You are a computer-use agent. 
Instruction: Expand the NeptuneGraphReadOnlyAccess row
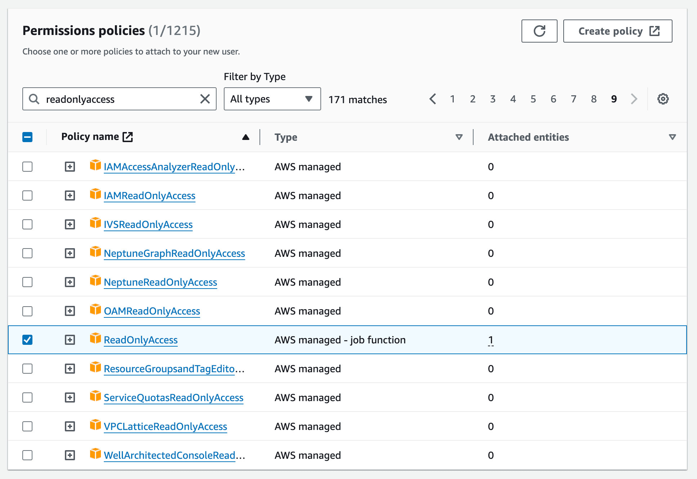click(70, 253)
